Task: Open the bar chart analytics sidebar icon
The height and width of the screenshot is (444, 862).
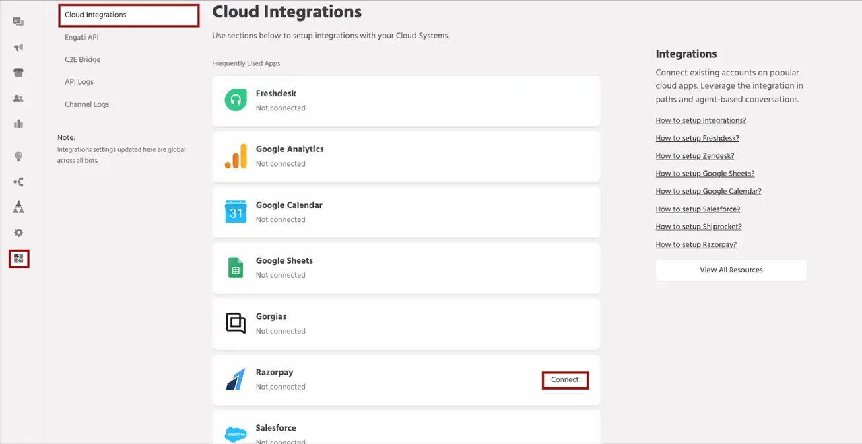Action: point(18,124)
